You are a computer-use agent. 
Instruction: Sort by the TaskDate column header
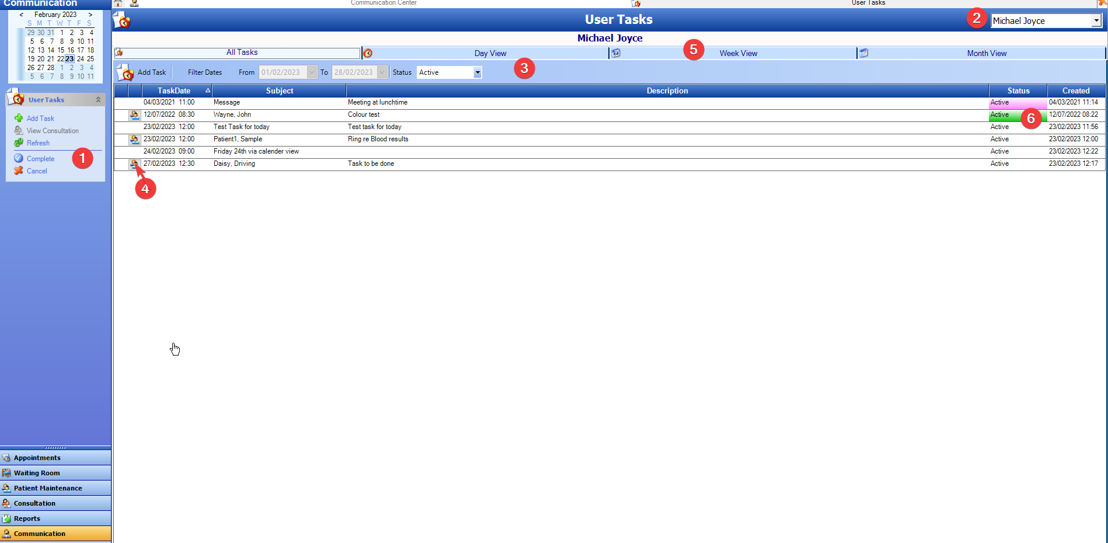coord(174,90)
